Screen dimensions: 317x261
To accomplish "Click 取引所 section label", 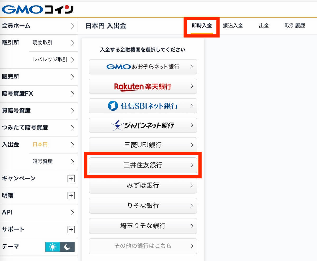I will coord(11,43).
